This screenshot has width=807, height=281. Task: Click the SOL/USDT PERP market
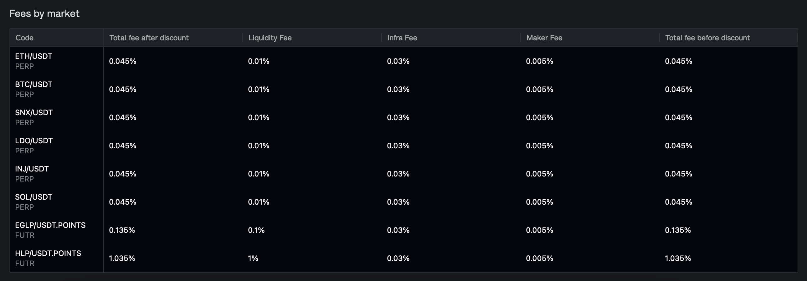coord(33,202)
